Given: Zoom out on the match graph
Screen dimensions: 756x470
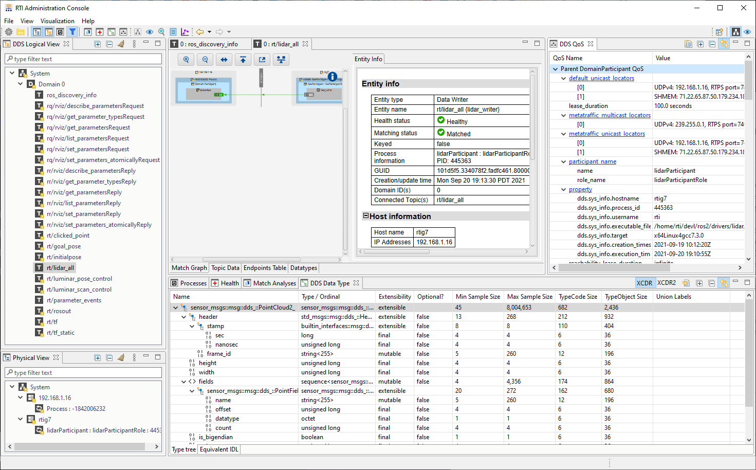Looking at the screenshot, I should (x=205, y=60).
